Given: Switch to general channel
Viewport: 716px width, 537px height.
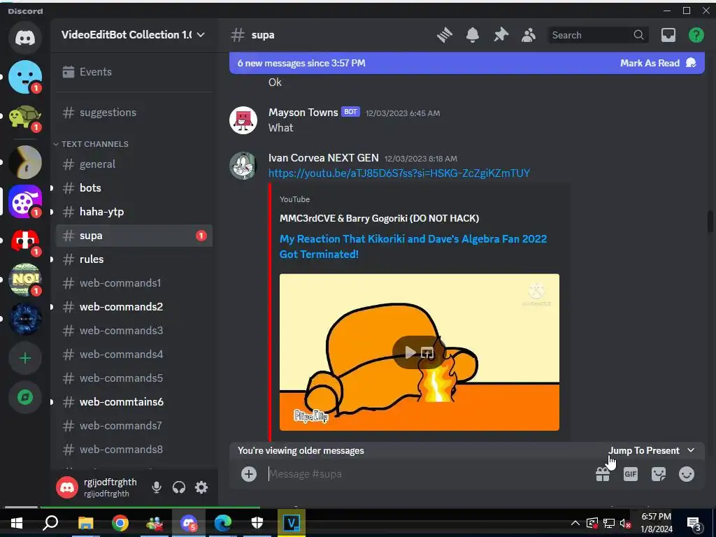Looking at the screenshot, I should coord(134,164).
